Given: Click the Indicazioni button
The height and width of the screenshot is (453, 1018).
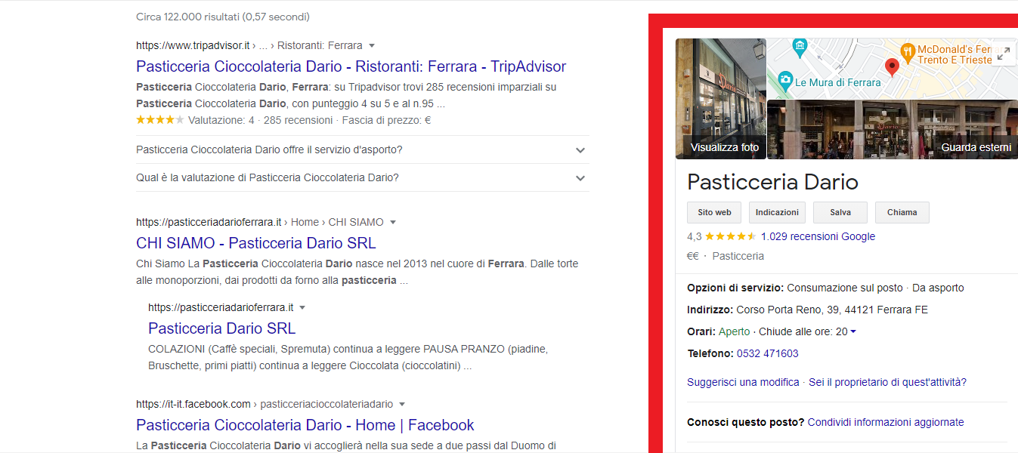Looking at the screenshot, I should pyautogui.click(x=777, y=212).
